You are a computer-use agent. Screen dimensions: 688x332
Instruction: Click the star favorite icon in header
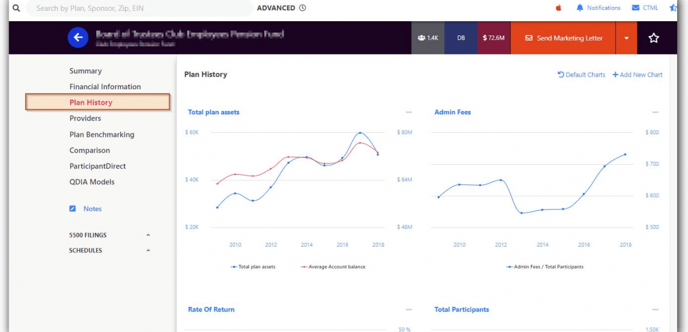point(654,38)
